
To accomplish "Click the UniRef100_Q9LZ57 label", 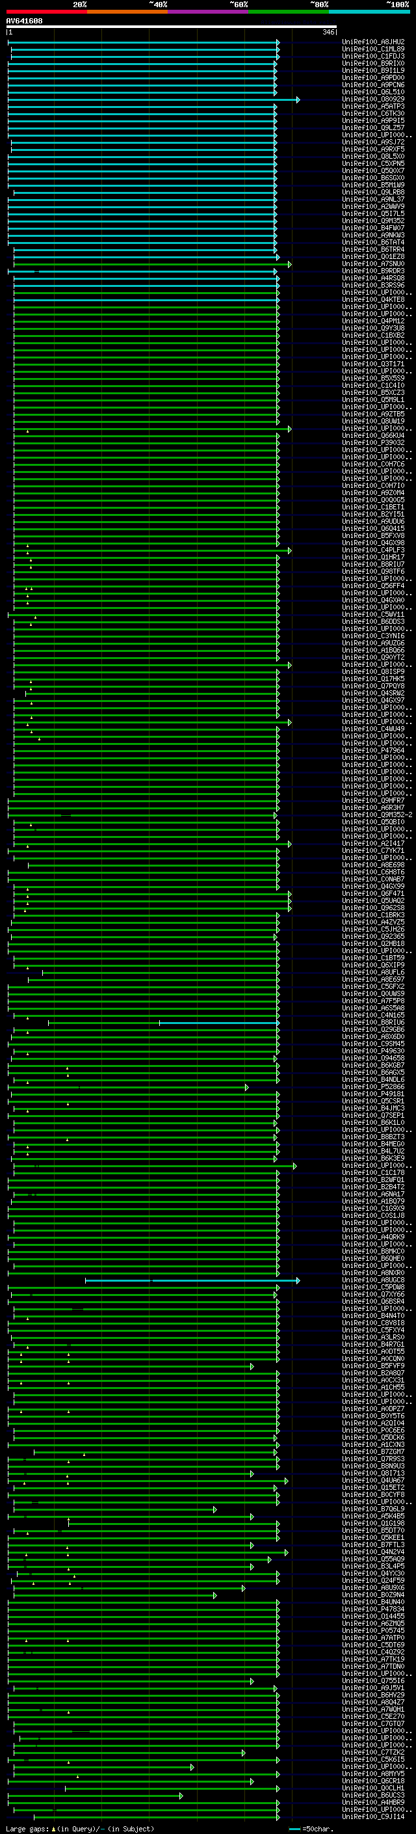I will click(373, 128).
